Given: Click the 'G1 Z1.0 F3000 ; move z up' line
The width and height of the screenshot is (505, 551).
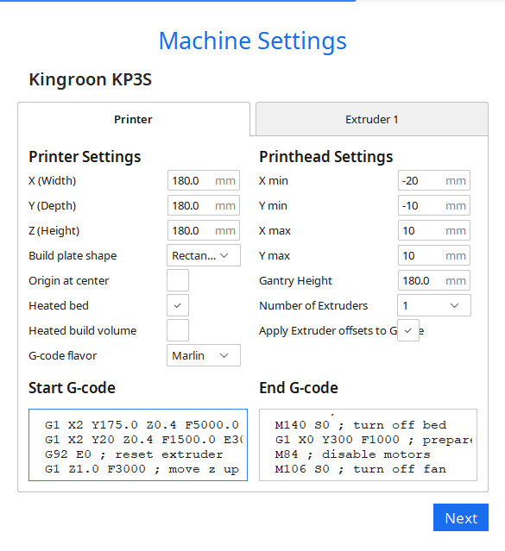Looking at the screenshot, I should point(142,469).
